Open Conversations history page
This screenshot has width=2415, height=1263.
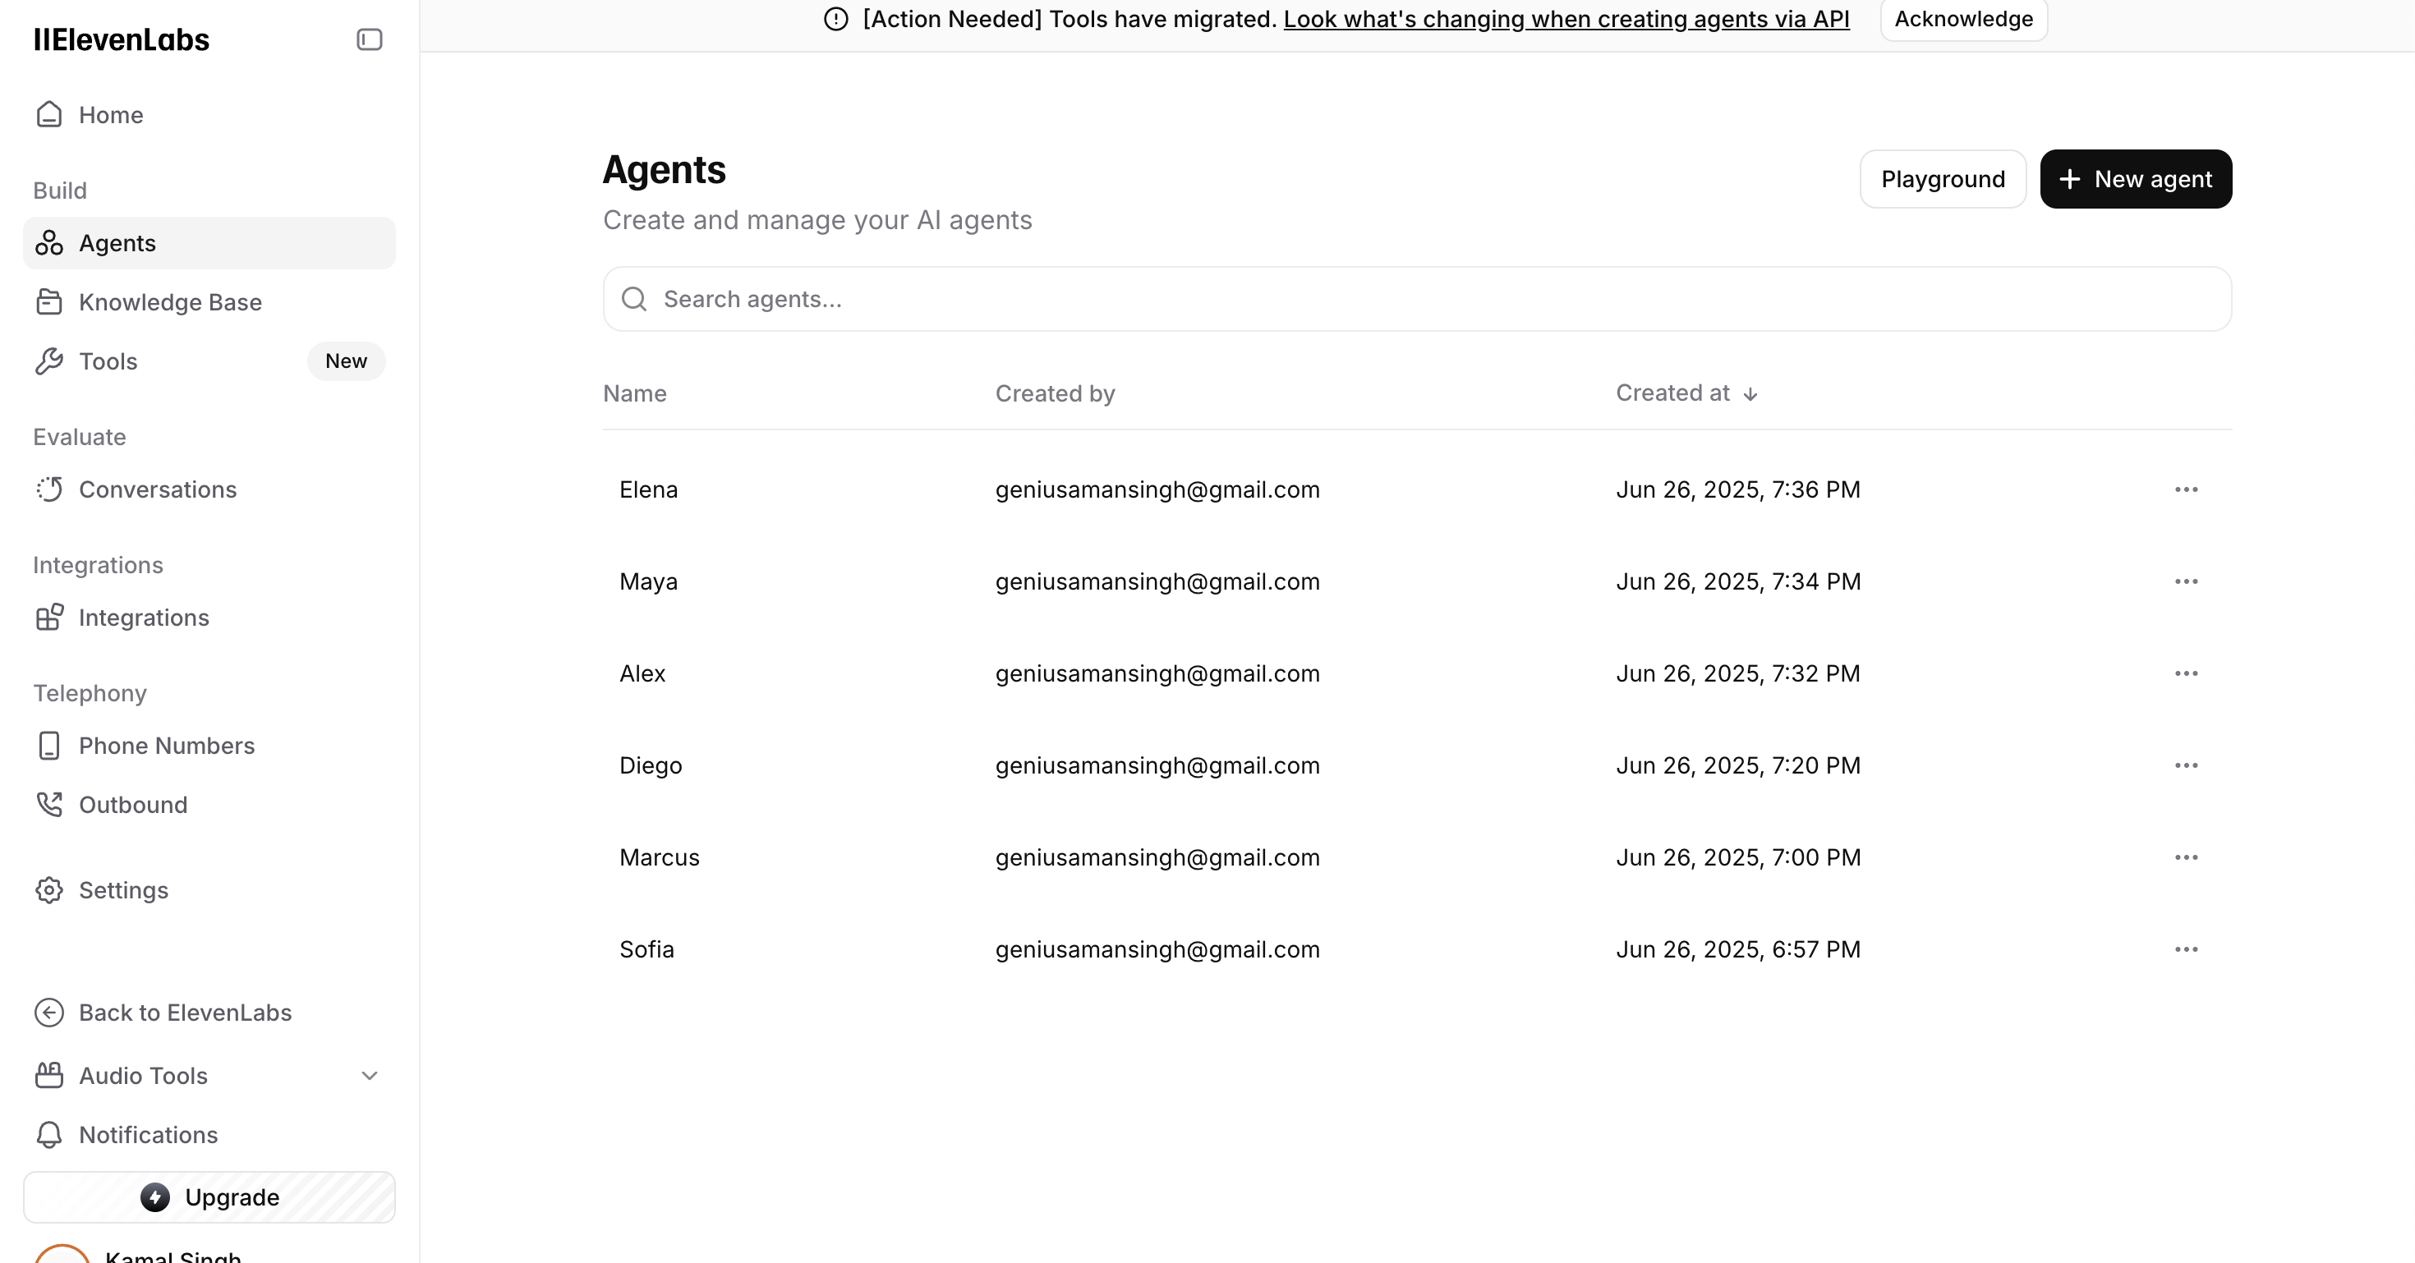click(x=157, y=489)
